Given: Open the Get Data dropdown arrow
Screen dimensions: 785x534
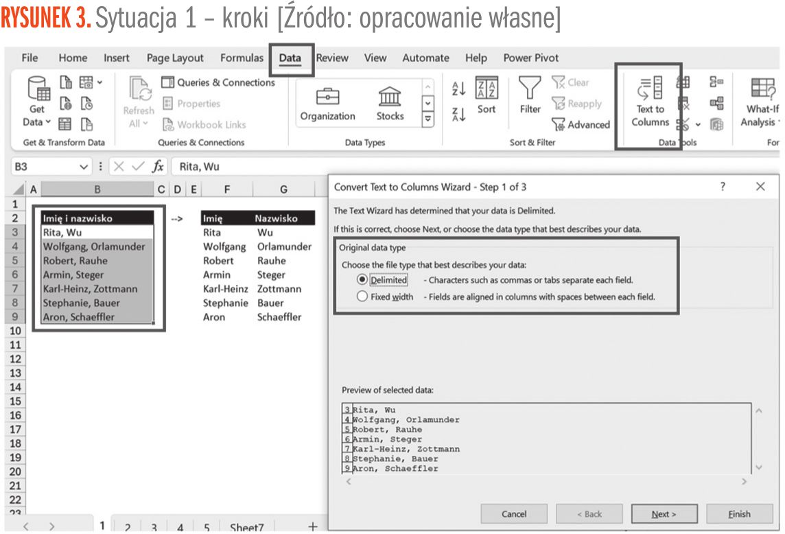Looking at the screenshot, I should pyautogui.click(x=48, y=123).
